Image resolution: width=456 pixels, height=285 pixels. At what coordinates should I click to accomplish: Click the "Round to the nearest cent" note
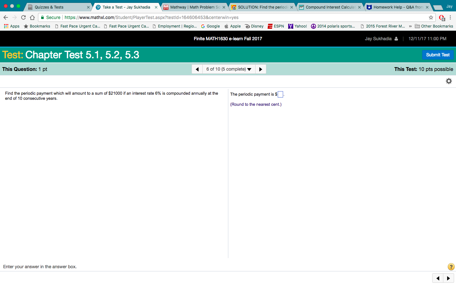coord(256,104)
